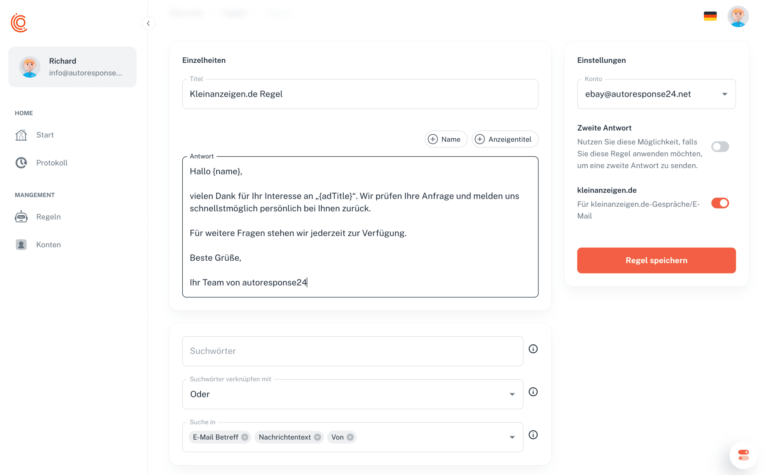The image size is (768, 475).
Task: Disable the kleinanzeigen.de switch
Action: (x=720, y=203)
